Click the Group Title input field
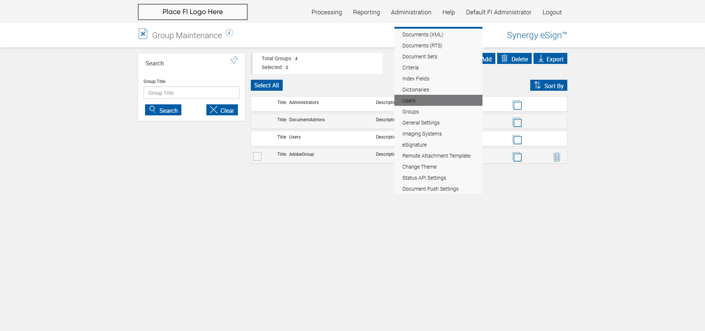Screen dimensions: 705x331 (191, 93)
